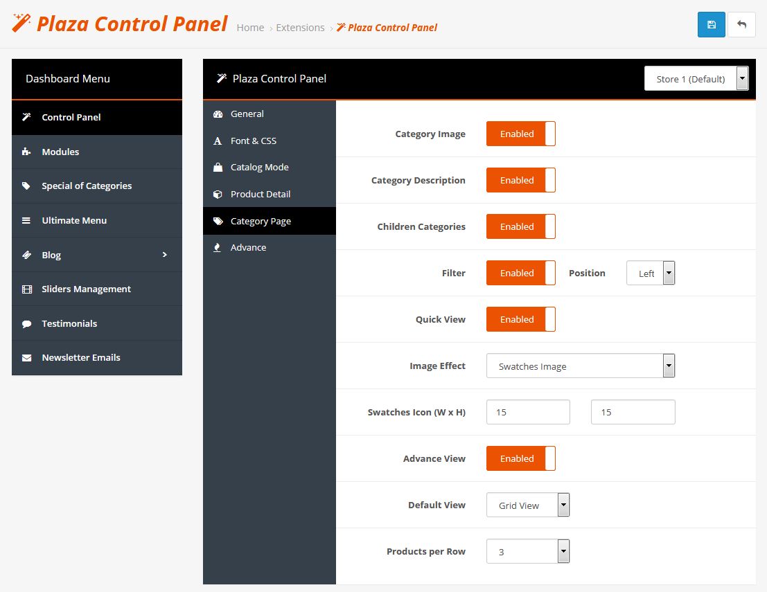This screenshot has height=592, width=767.
Task: Open the Image Effect dropdown
Action: pyautogui.click(x=581, y=366)
